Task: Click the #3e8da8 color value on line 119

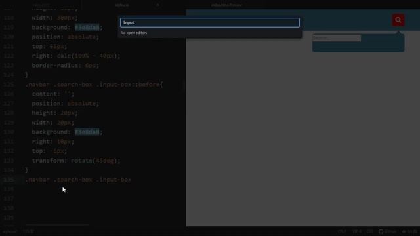Action: [x=87, y=28]
